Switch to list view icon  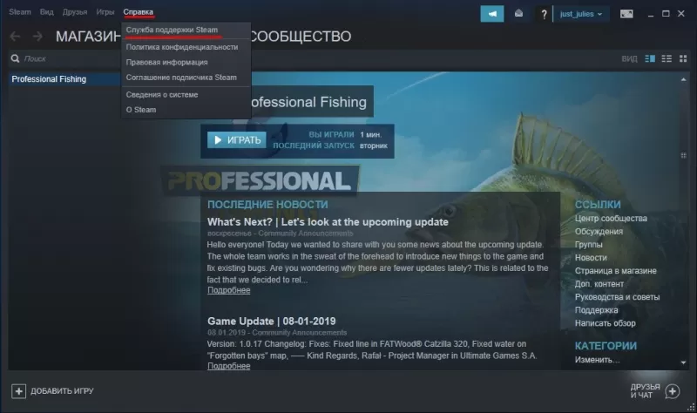[x=667, y=58]
